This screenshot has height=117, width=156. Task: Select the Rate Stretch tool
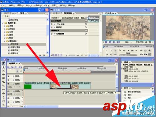tap(3, 82)
